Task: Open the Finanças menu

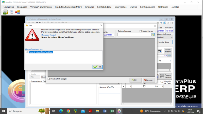Action: click(x=89, y=7)
